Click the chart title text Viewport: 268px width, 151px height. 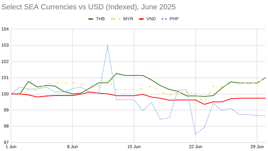tap(89, 6)
